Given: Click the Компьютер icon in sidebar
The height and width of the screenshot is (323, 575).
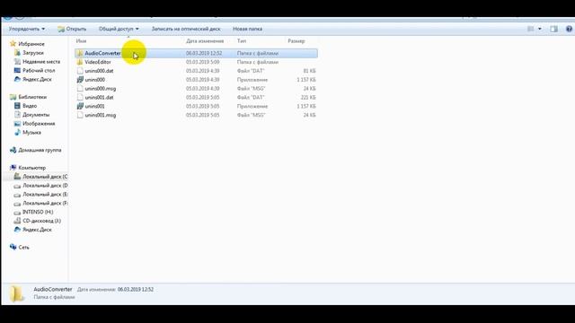Looking at the screenshot, I should pos(13,168).
